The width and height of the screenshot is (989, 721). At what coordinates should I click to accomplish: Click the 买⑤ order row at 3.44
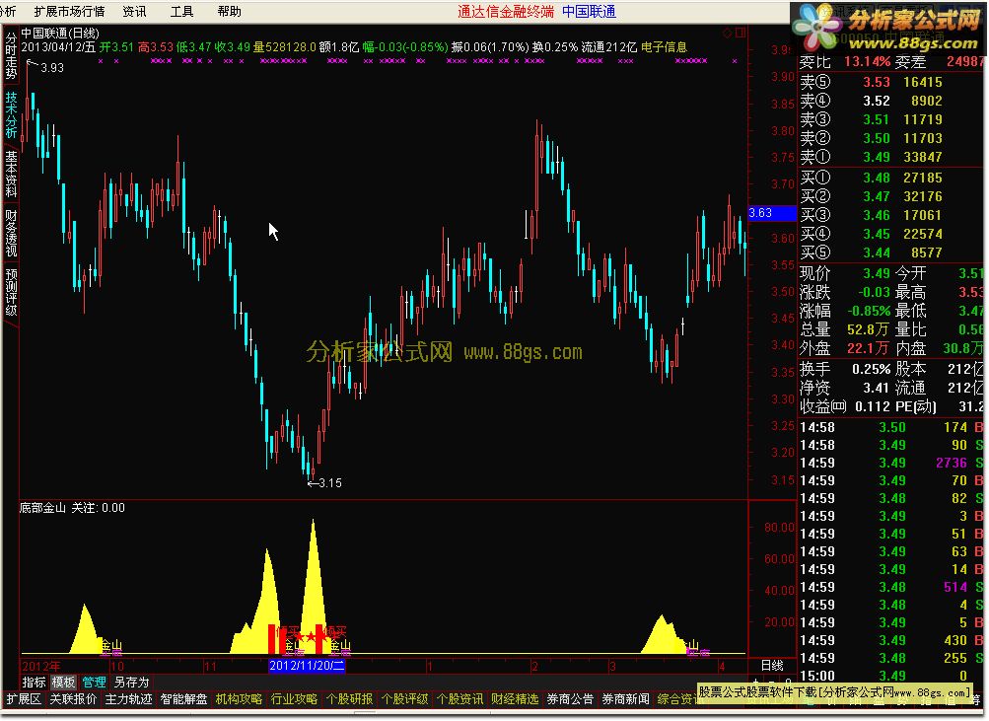(x=890, y=252)
